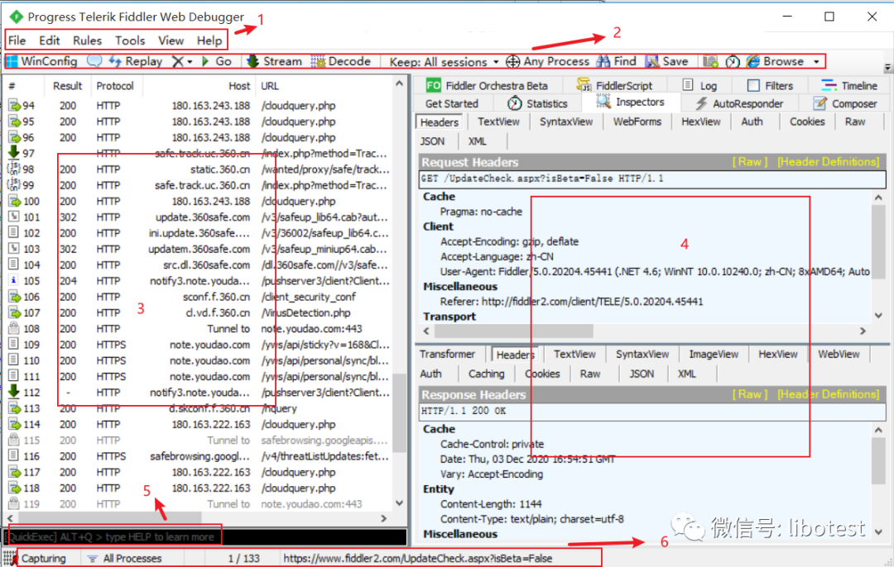
Task: Open the Help menu
Action: (209, 40)
